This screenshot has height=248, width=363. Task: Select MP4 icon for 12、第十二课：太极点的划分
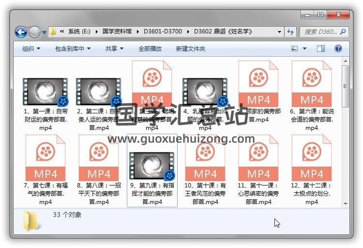coord(312,158)
